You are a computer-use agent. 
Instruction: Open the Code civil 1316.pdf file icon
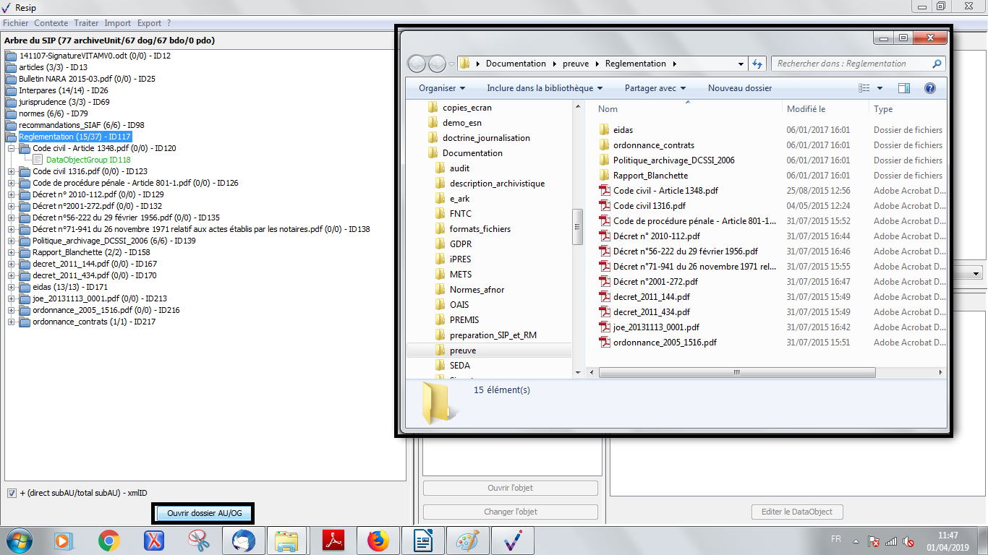tap(605, 206)
